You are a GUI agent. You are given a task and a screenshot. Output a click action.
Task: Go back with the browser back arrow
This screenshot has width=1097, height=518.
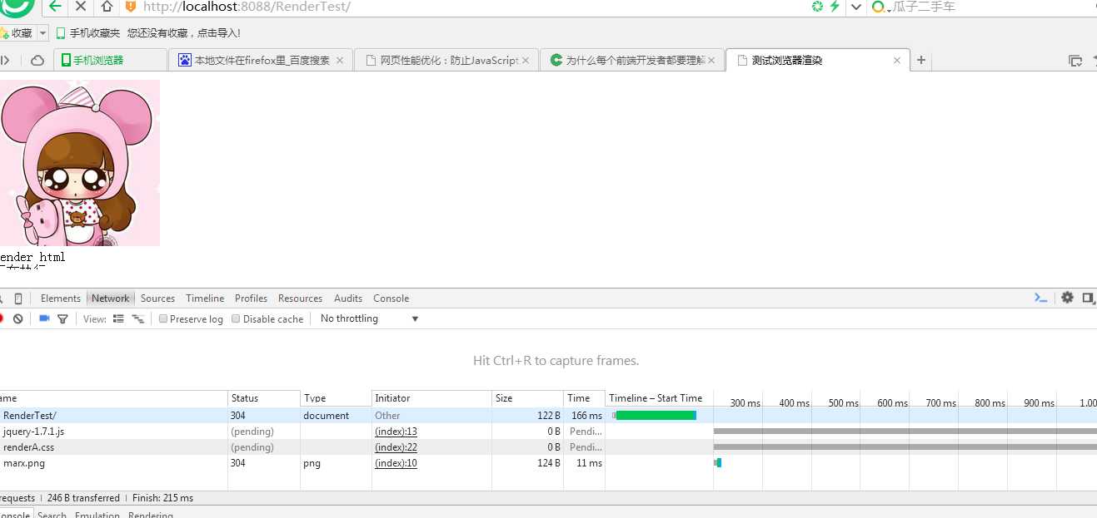[x=54, y=6]
